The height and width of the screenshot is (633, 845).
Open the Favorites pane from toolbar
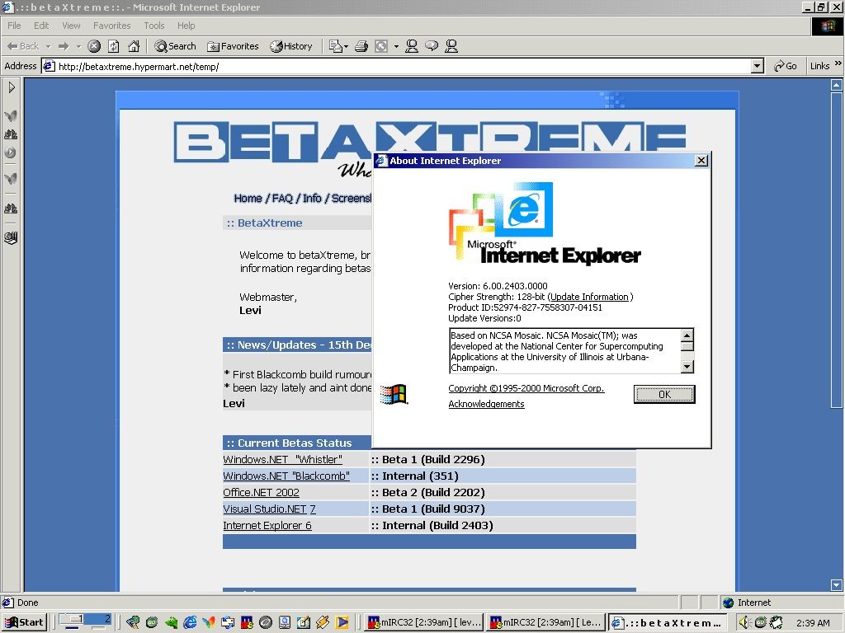[x=233, y=46]
